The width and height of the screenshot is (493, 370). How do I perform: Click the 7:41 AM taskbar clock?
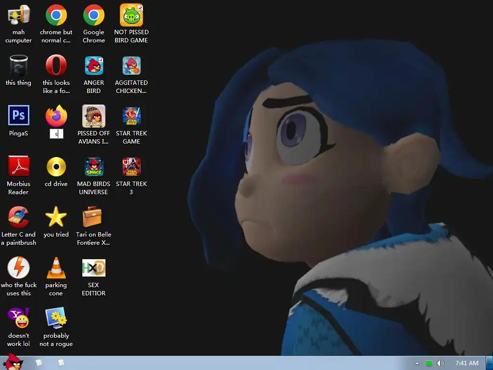point(467,363)
